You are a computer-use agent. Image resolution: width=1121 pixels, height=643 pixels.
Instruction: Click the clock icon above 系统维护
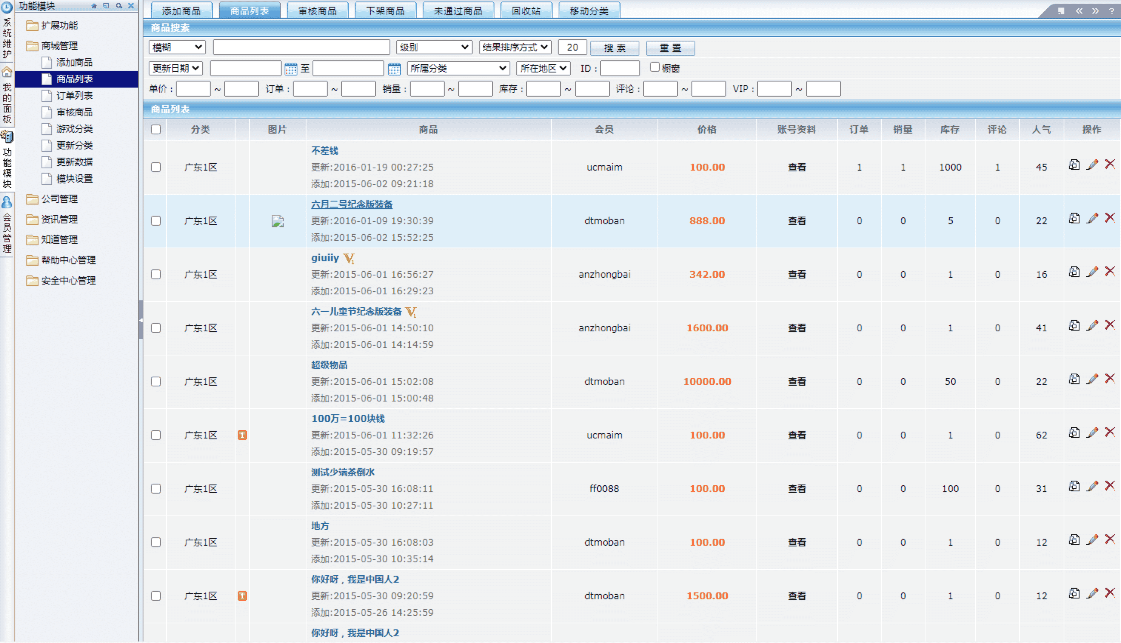[x=7, y=7]
